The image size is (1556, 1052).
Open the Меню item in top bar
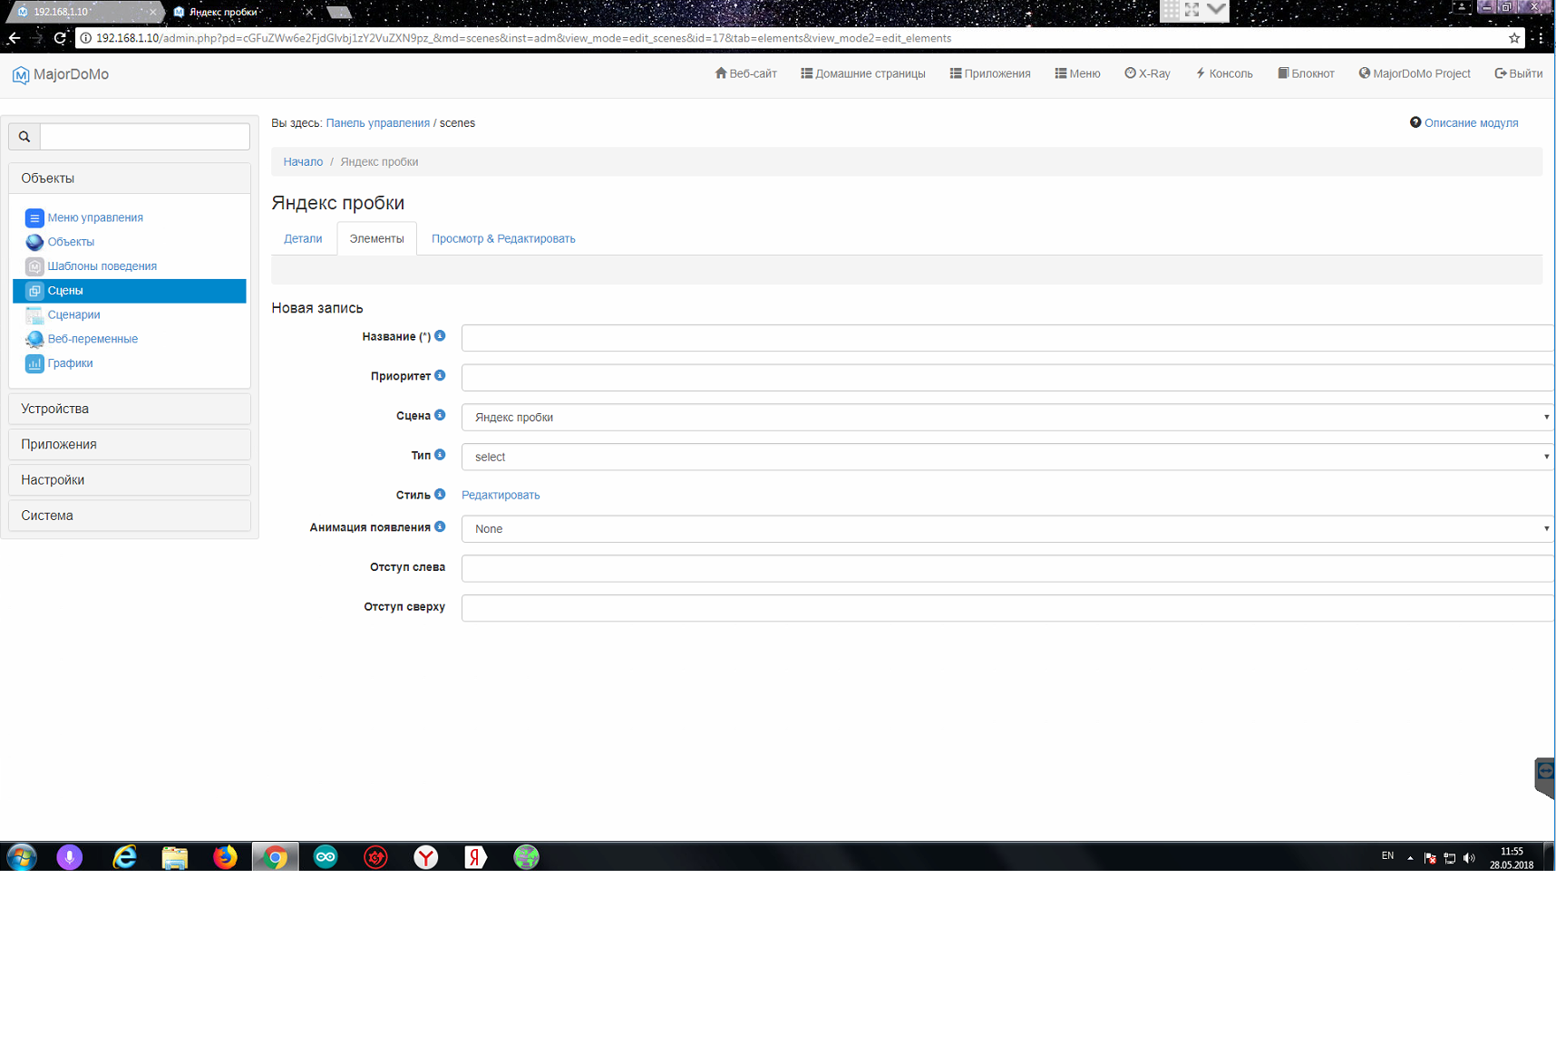[x=1077, y=74]
